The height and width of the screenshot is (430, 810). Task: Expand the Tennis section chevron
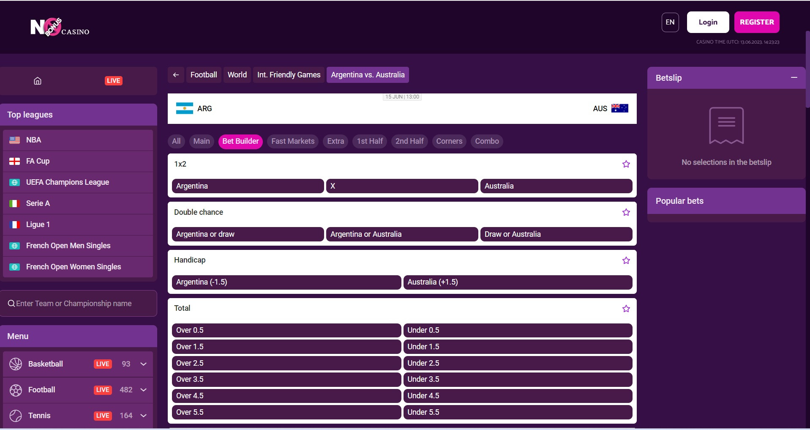coord(143,416)
